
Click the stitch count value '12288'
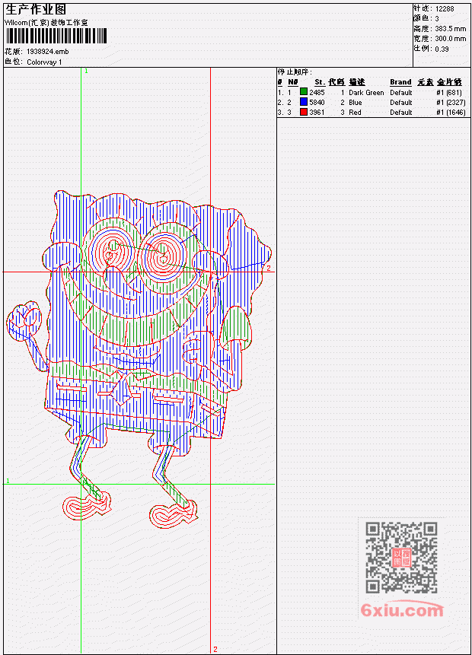pos(445,9)
